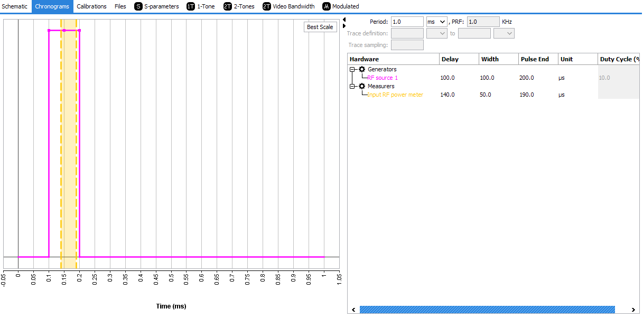The image size is (643, 318).
Task: Click RF source 1 Unit cell µs
Action: [578, 78]
